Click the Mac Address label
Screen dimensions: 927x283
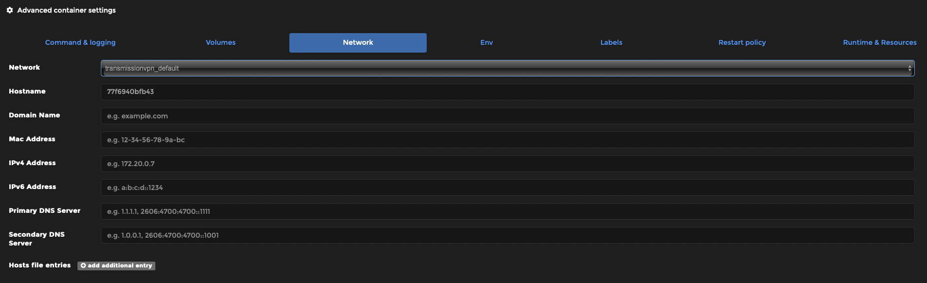point(32,139)
